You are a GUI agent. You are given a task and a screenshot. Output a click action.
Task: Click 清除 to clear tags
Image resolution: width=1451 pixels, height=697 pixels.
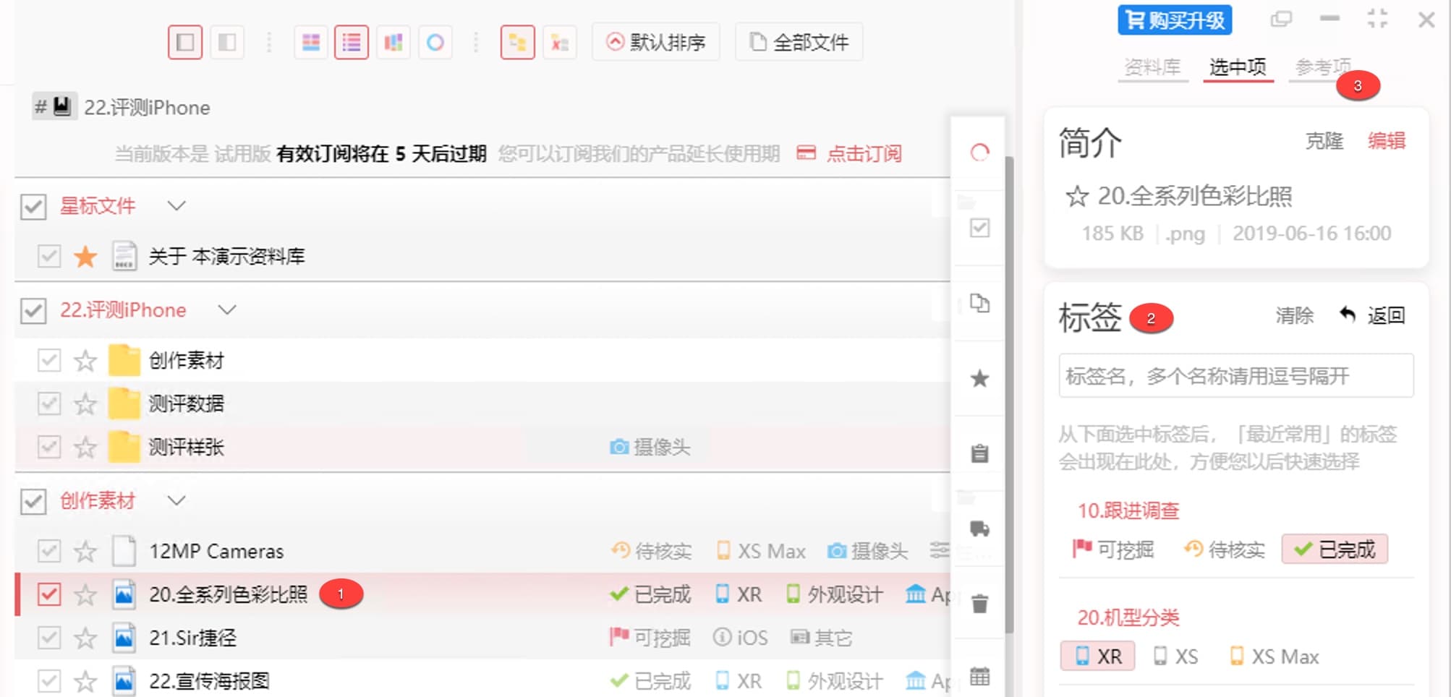click(1295, 315)
